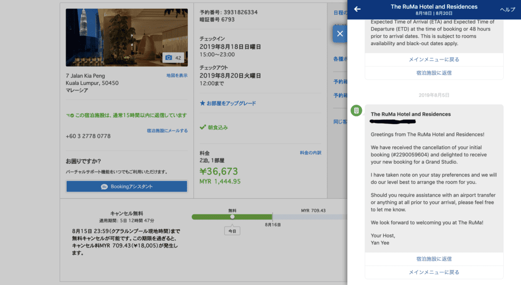Click the price ¥36,673
The height and width of the screenshot is (285, 521).
pyautogui.click(x=219, y=171)
